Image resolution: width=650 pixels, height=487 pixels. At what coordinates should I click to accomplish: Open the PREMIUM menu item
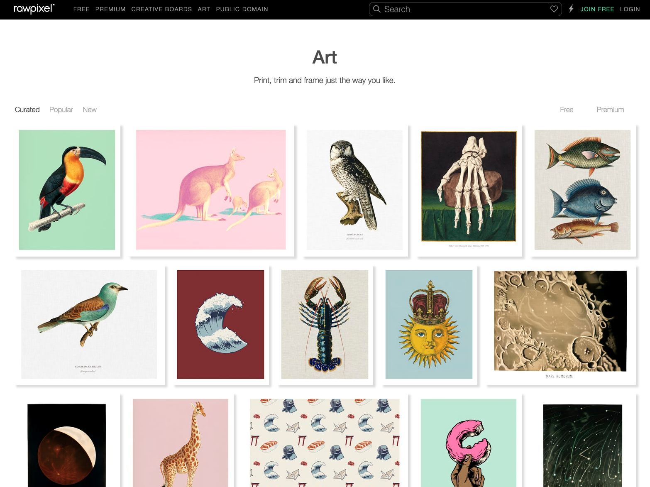pos(110,9)
